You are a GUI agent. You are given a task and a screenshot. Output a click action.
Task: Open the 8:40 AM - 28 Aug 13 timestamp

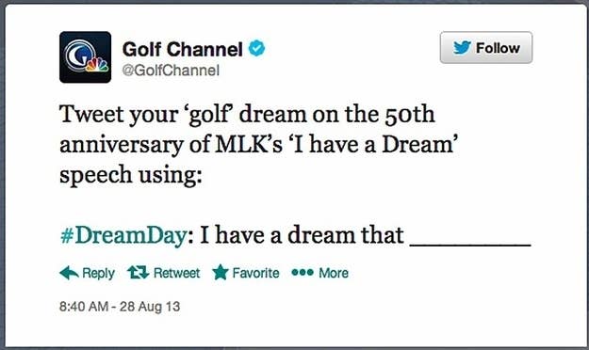(x=120, y=307)
